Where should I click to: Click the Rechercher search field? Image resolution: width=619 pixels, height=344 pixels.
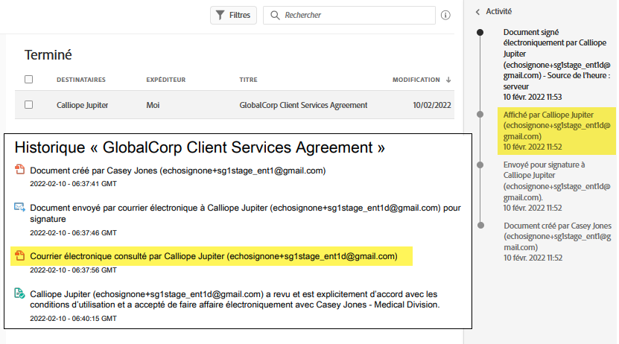(349, 16)
